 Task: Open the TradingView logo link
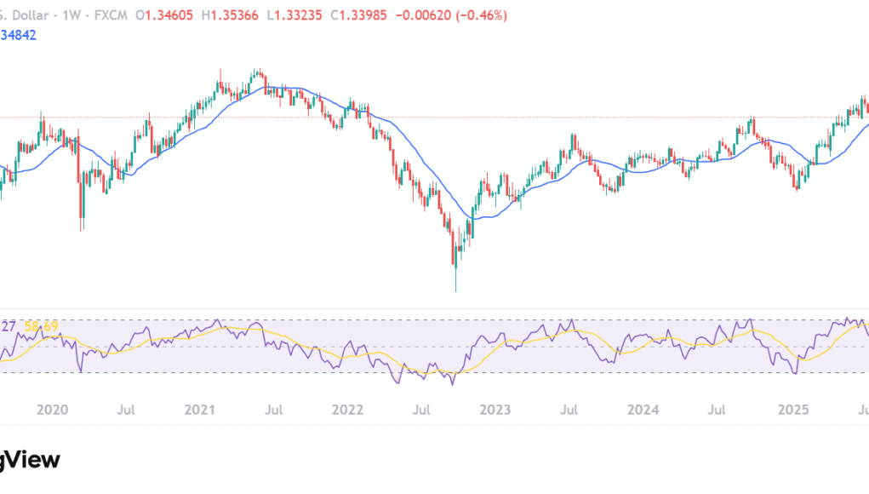[x=30, y=460]
